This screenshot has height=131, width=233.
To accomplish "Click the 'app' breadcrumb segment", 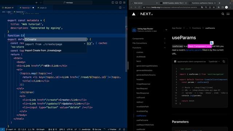I will tap(9, 12).
